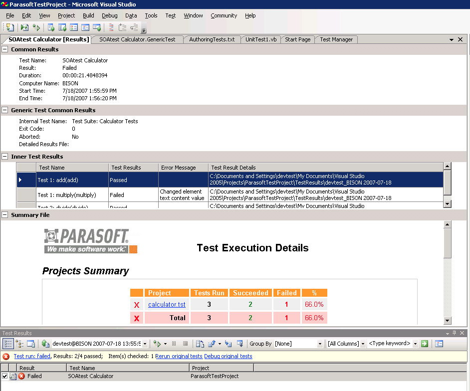The width and height of the screenshot is (470, 391).
Task: Click the New Test toolbar icon
Action: [x=10, y=27]
